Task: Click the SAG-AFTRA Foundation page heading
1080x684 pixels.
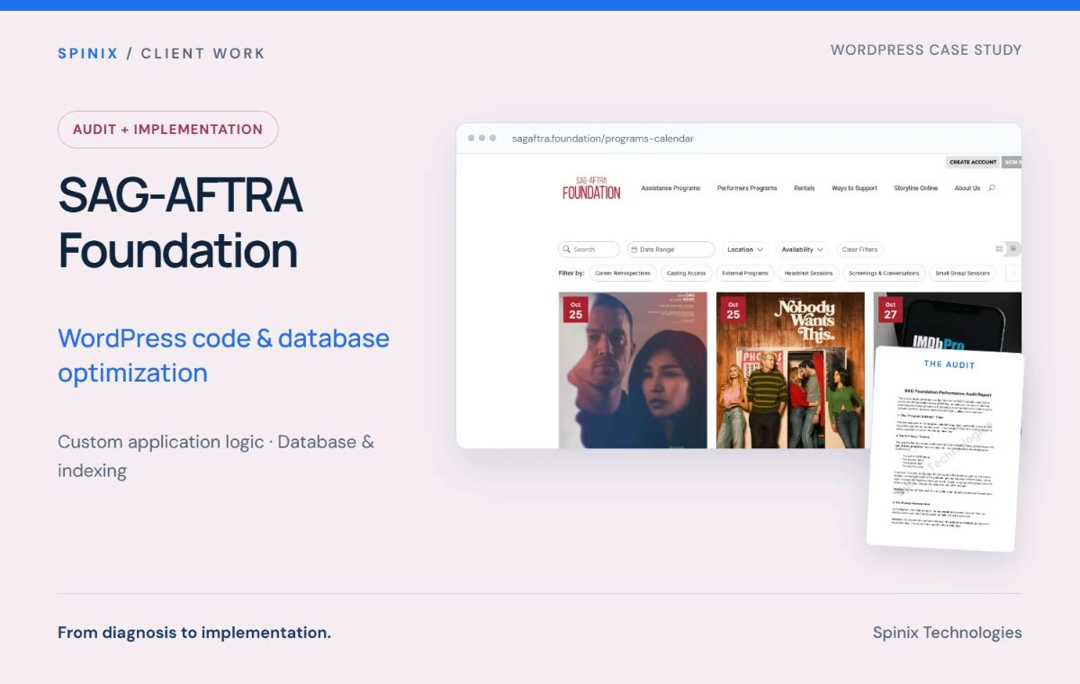Action: point(180,222)
